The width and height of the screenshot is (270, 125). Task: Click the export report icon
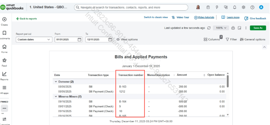[x=239, y=28]
